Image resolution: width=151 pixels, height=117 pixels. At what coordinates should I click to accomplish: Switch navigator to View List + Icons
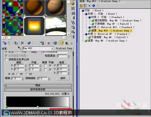coord(85,6)
